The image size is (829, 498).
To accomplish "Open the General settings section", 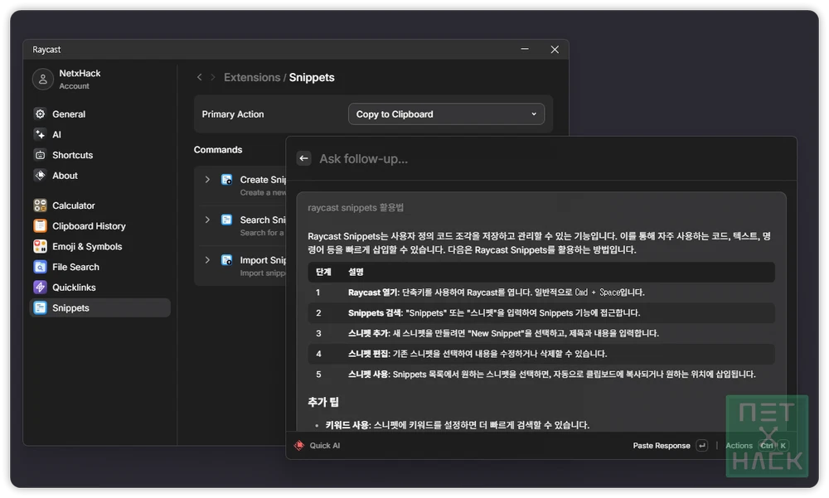I will click(100, 114).
